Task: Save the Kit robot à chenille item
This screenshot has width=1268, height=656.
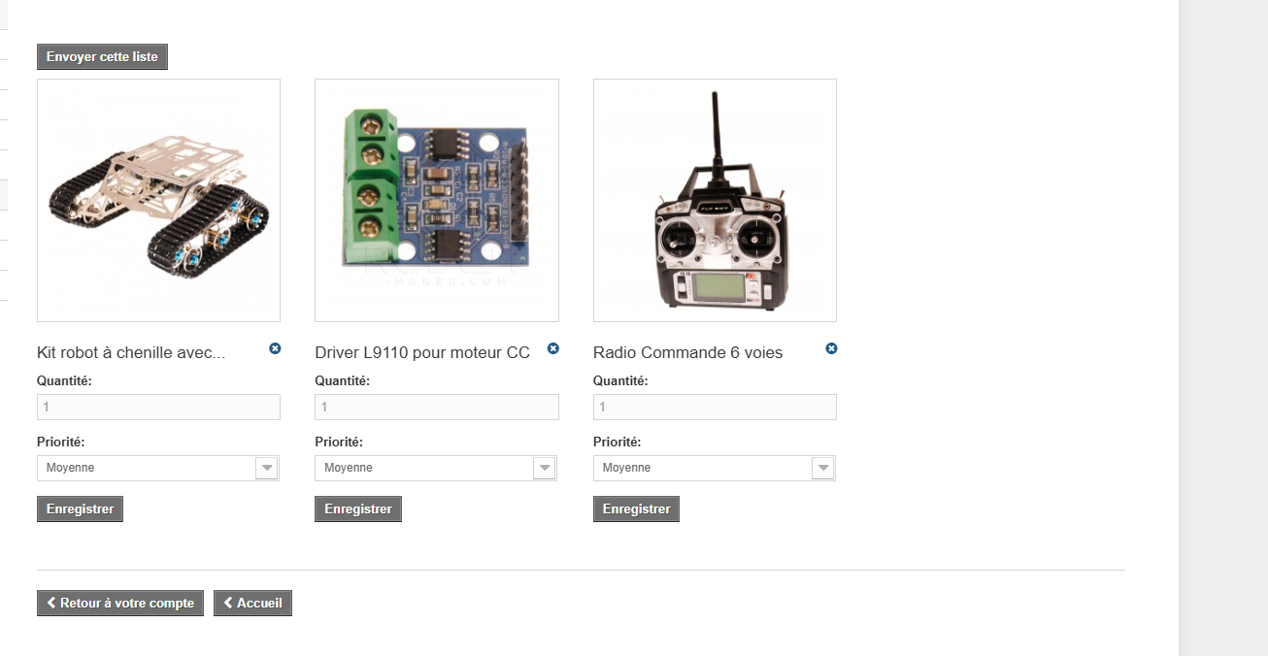Action: point(80,509)
